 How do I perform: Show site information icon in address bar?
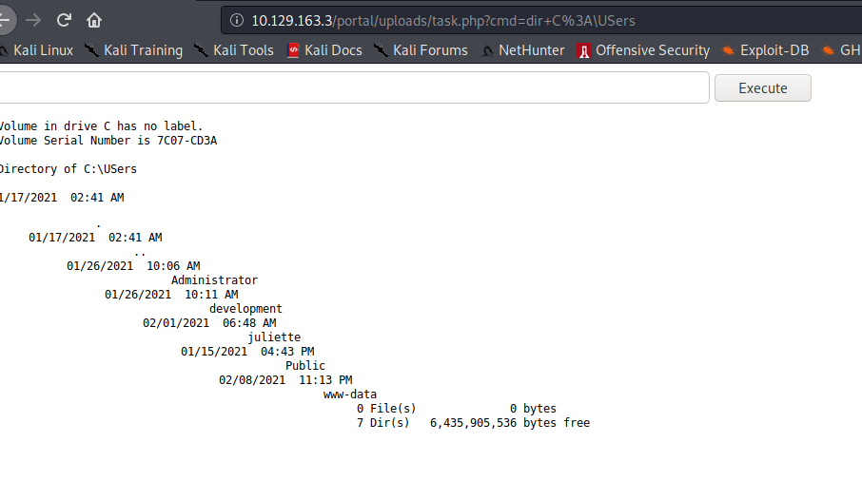point(237,20)
